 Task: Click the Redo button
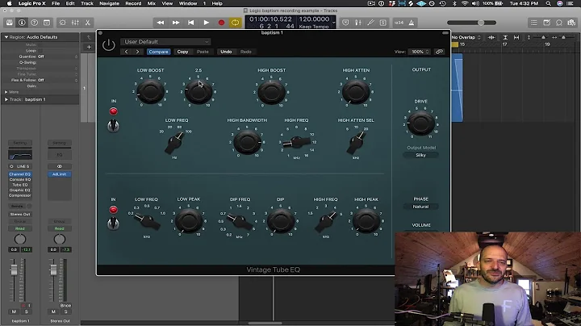245,52
